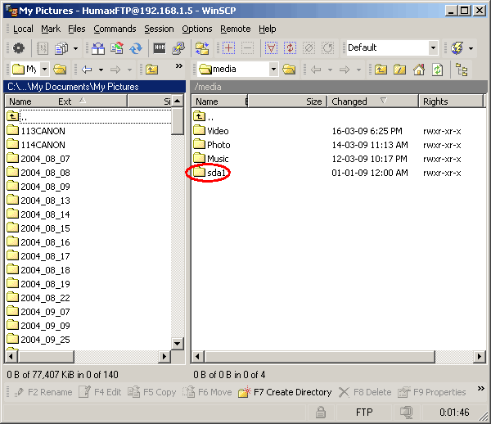Refresh the remote directory listing

[437, 70]
